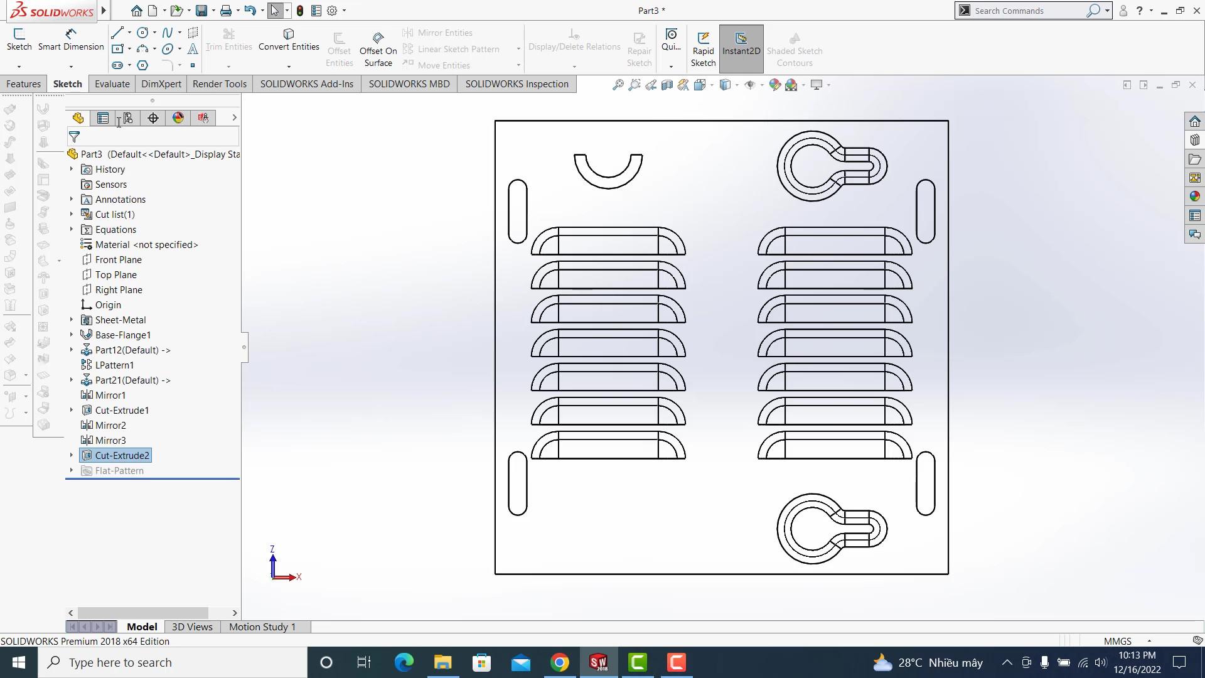Select the Front Plane item
The image size is (1205, 678).
click(x=118, y=259)
